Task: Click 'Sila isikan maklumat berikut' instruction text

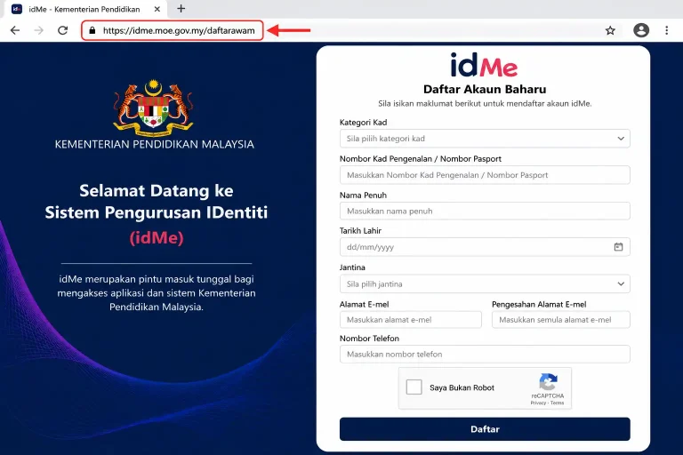Action: [485, 104]
